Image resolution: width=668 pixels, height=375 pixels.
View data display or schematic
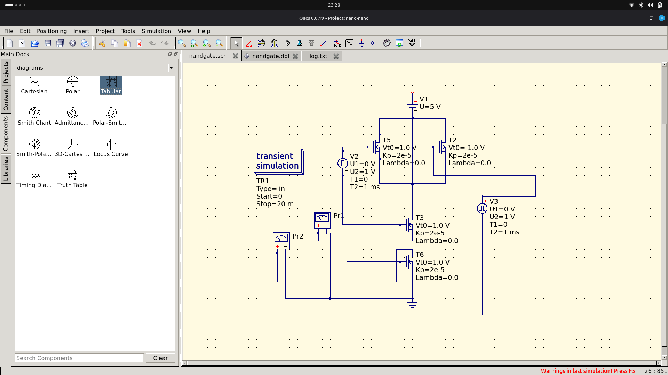[399, 43]
